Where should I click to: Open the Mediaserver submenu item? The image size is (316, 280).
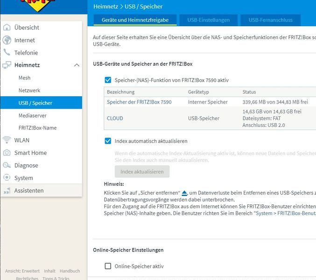point(33,115)
